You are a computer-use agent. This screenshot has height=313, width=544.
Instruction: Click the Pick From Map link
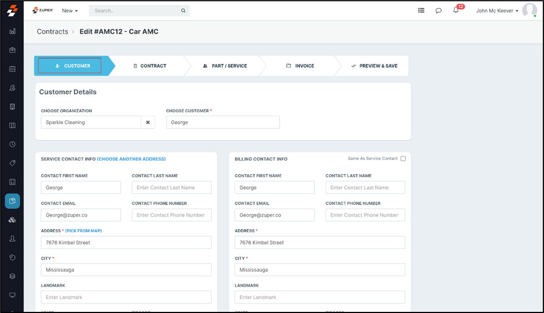pos(83,231)
